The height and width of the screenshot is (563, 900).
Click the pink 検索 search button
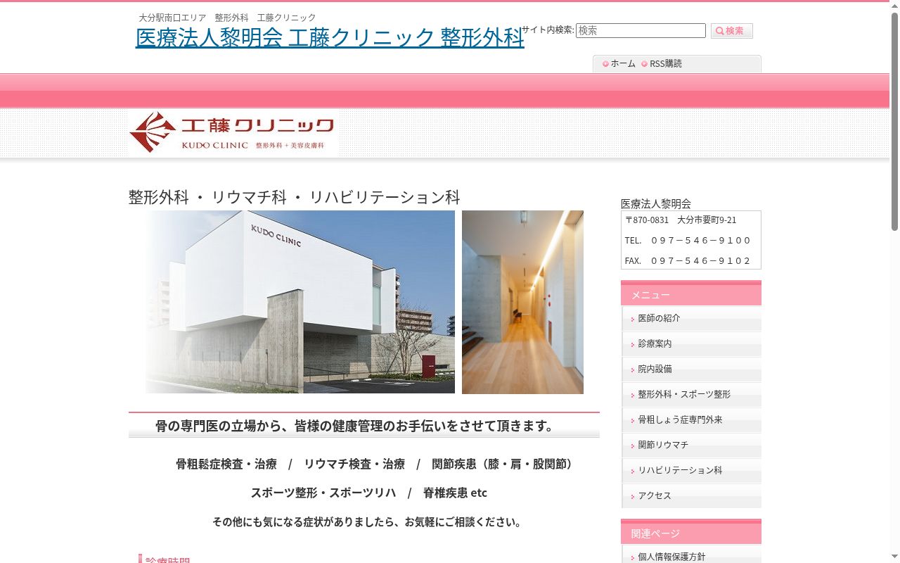pos(731,31)
